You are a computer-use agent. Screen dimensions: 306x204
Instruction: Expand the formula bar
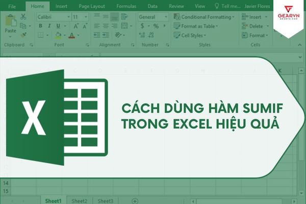tap(300, 57)
